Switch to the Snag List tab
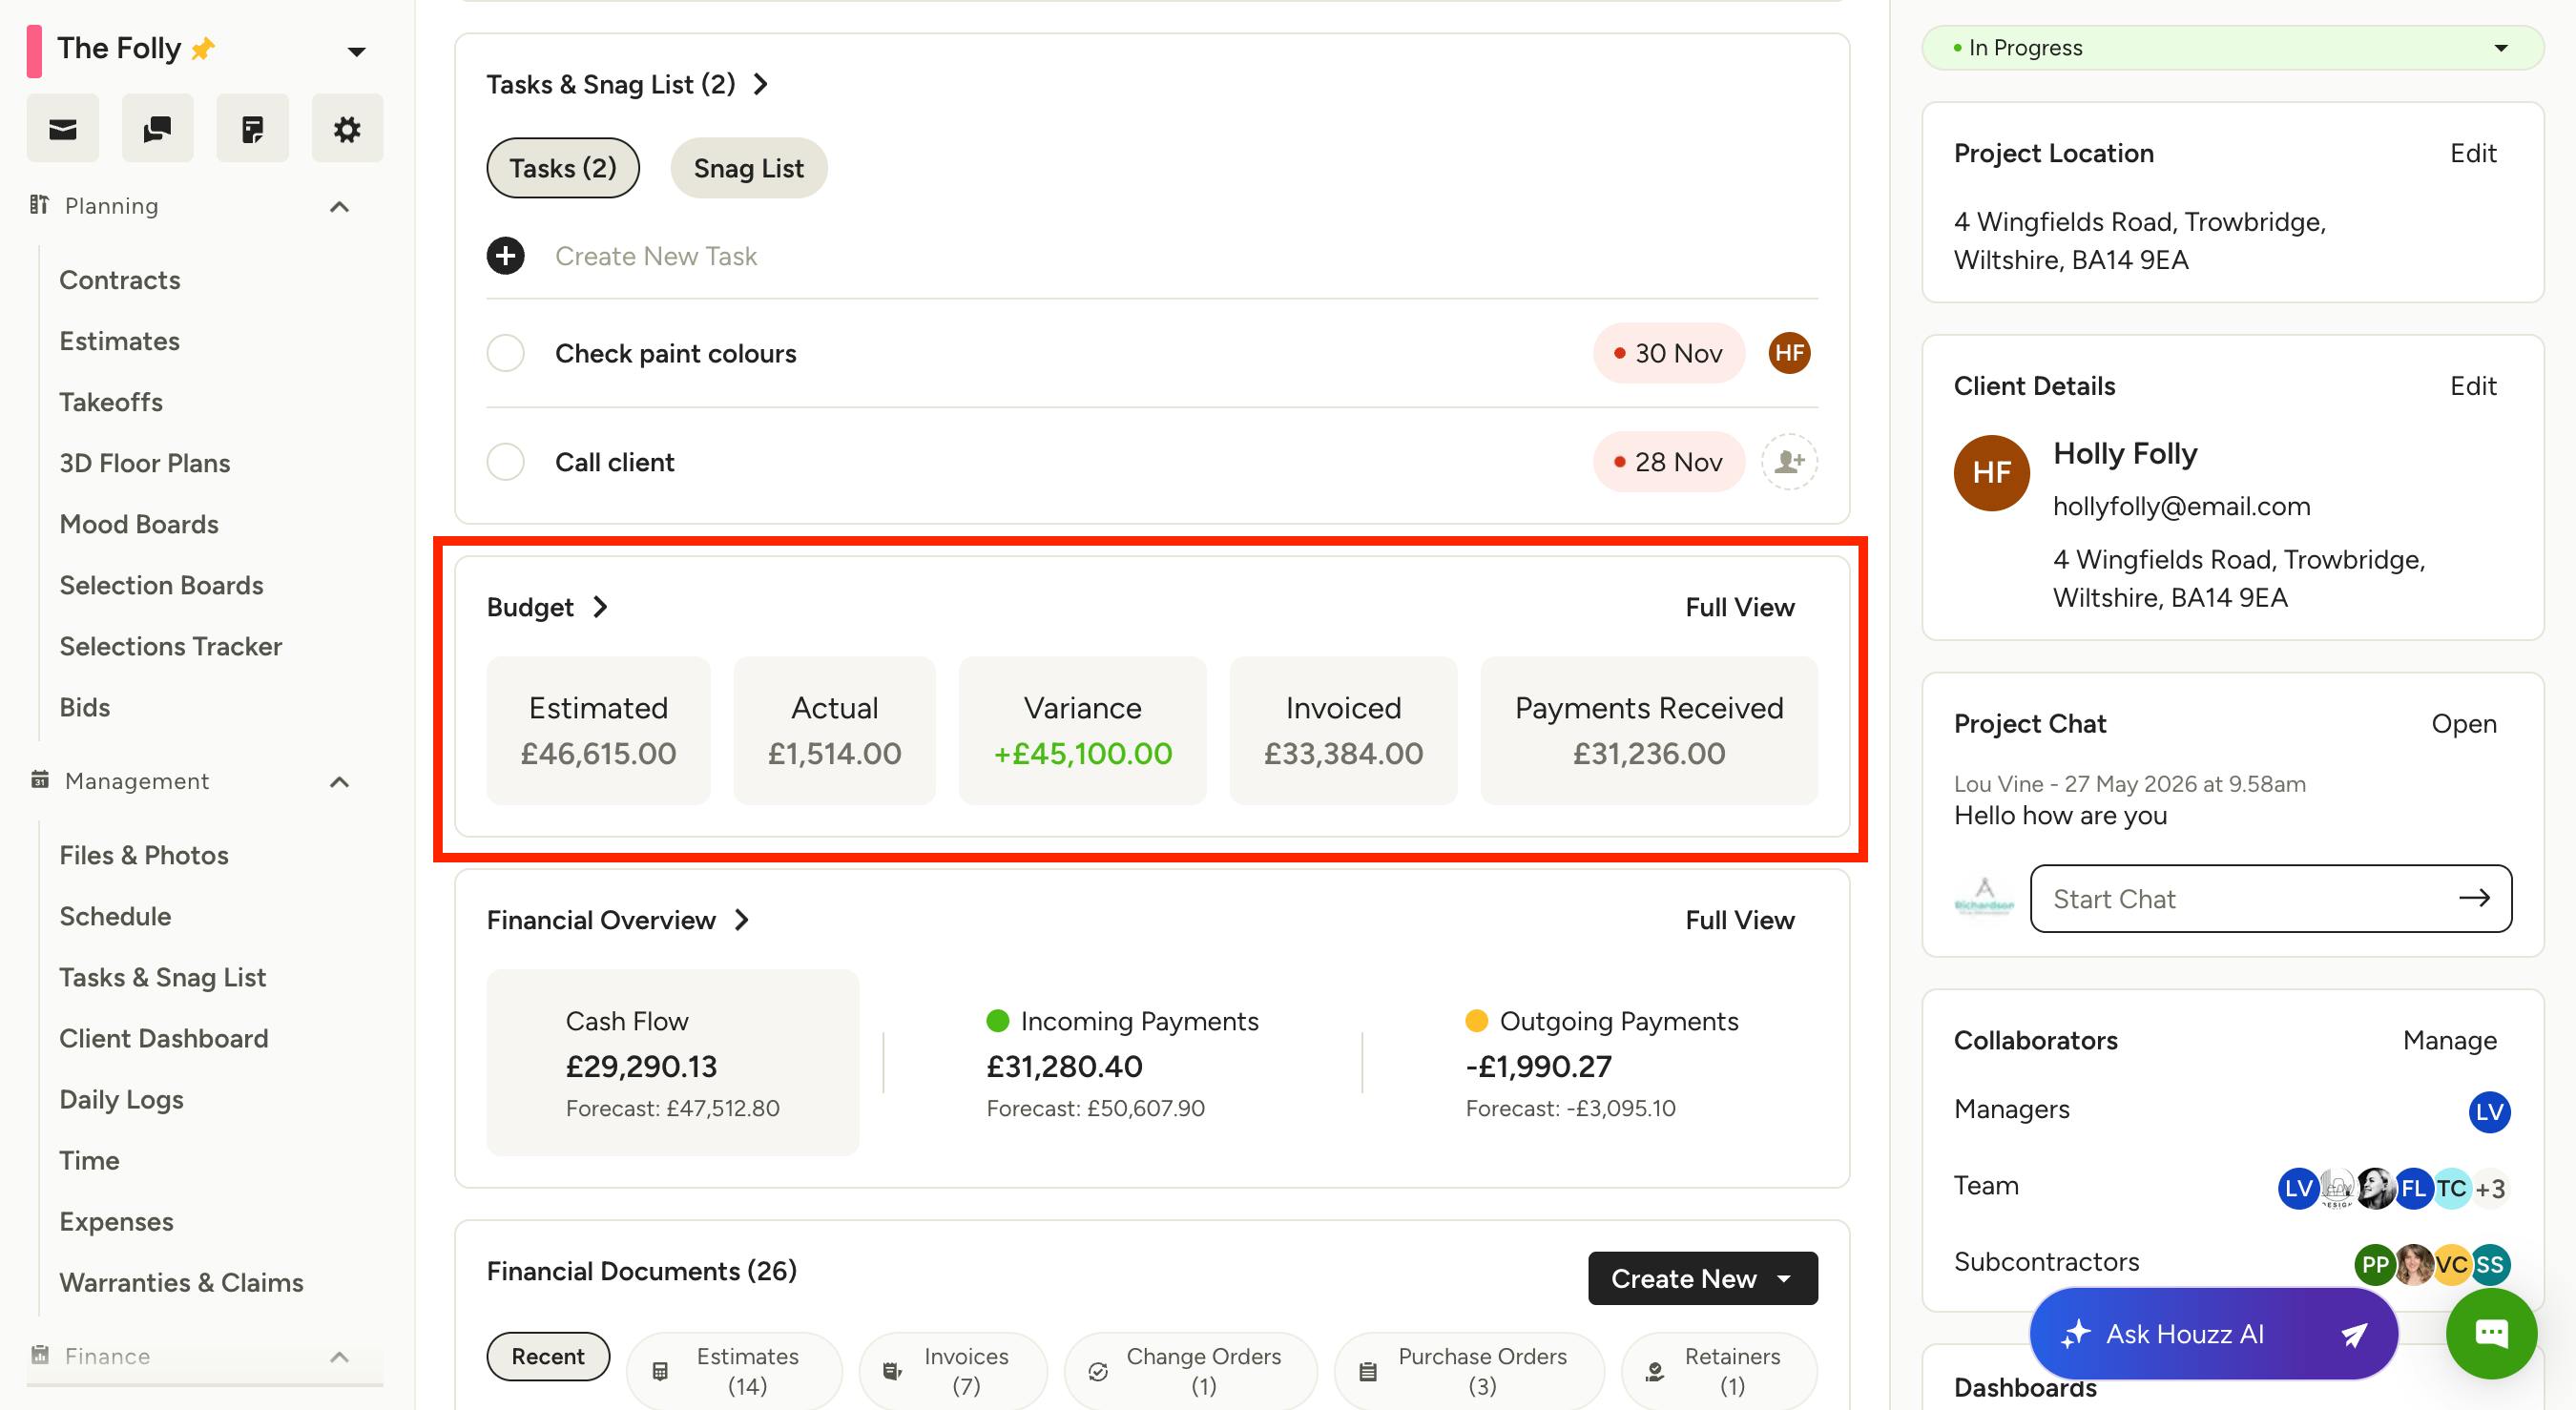Viewport: 2576px width, 1410px height. coord(749,168)
